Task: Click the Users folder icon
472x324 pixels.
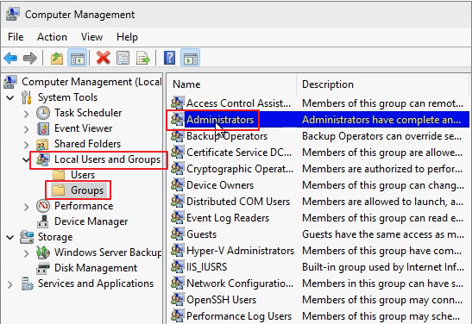Action: 59,175
